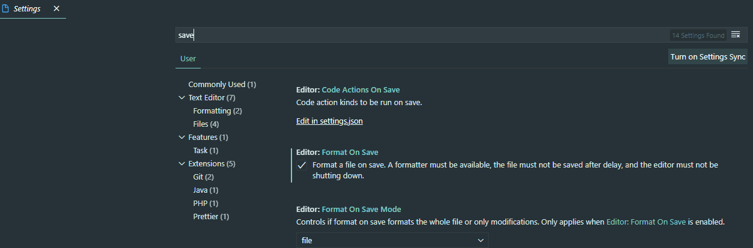Select Files category in settings tree
This screenshot has width=753, height=248.
point(206,124)
